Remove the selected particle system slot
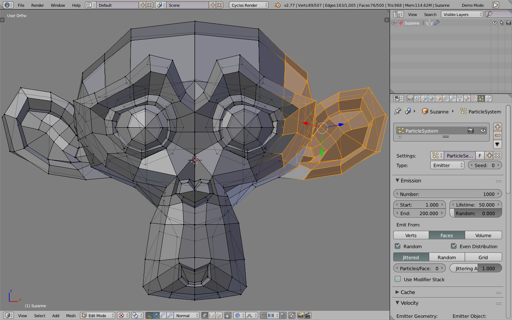 click(x=497, y=135)
